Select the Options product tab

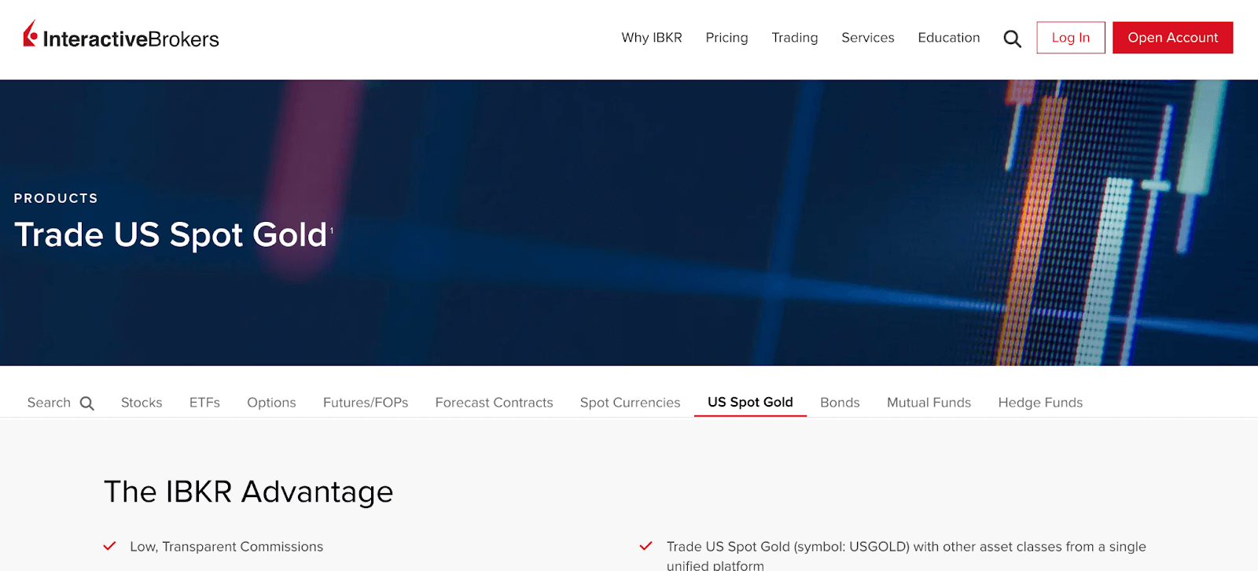[x=271, y=403]
